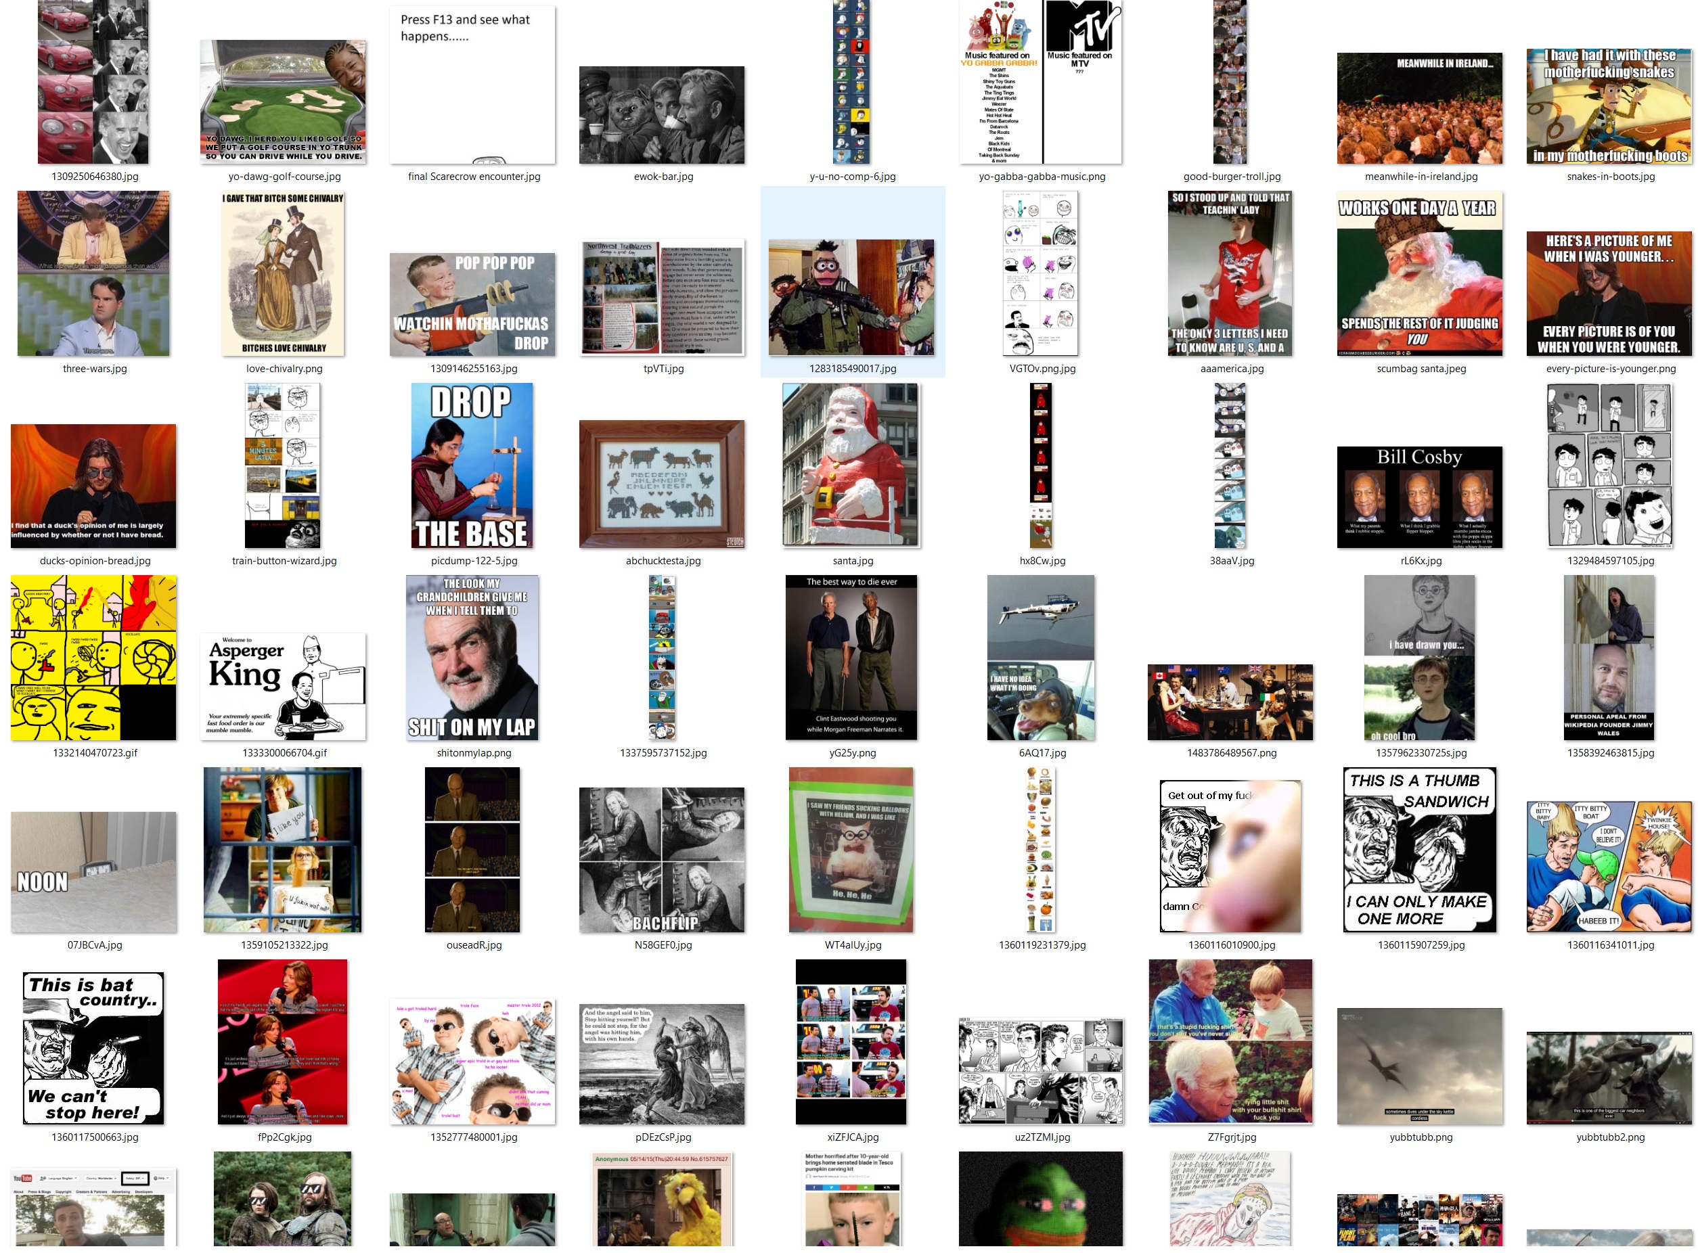This screenshot has width=1698, height=1253.
Task: Select shitonmylap.png thumbnail
Action: click(x=472, y=658)
